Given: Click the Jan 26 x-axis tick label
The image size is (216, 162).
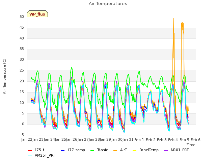Looking at the screenshot, I should pyautogui.click(x=72, y=140).
